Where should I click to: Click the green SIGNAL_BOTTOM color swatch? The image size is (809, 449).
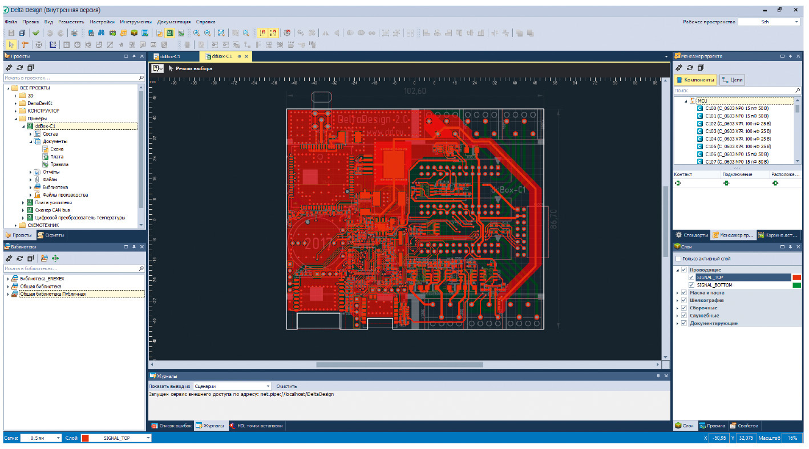(796, 285)
